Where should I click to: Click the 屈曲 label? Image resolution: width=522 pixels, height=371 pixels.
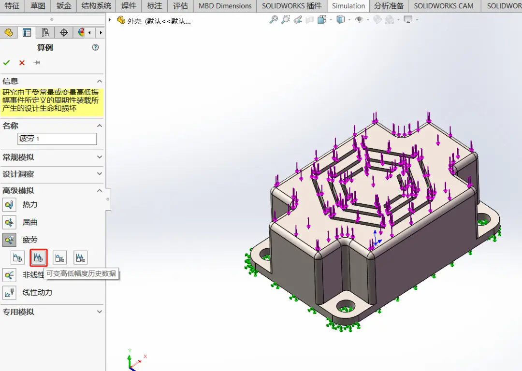coord(30,222)
